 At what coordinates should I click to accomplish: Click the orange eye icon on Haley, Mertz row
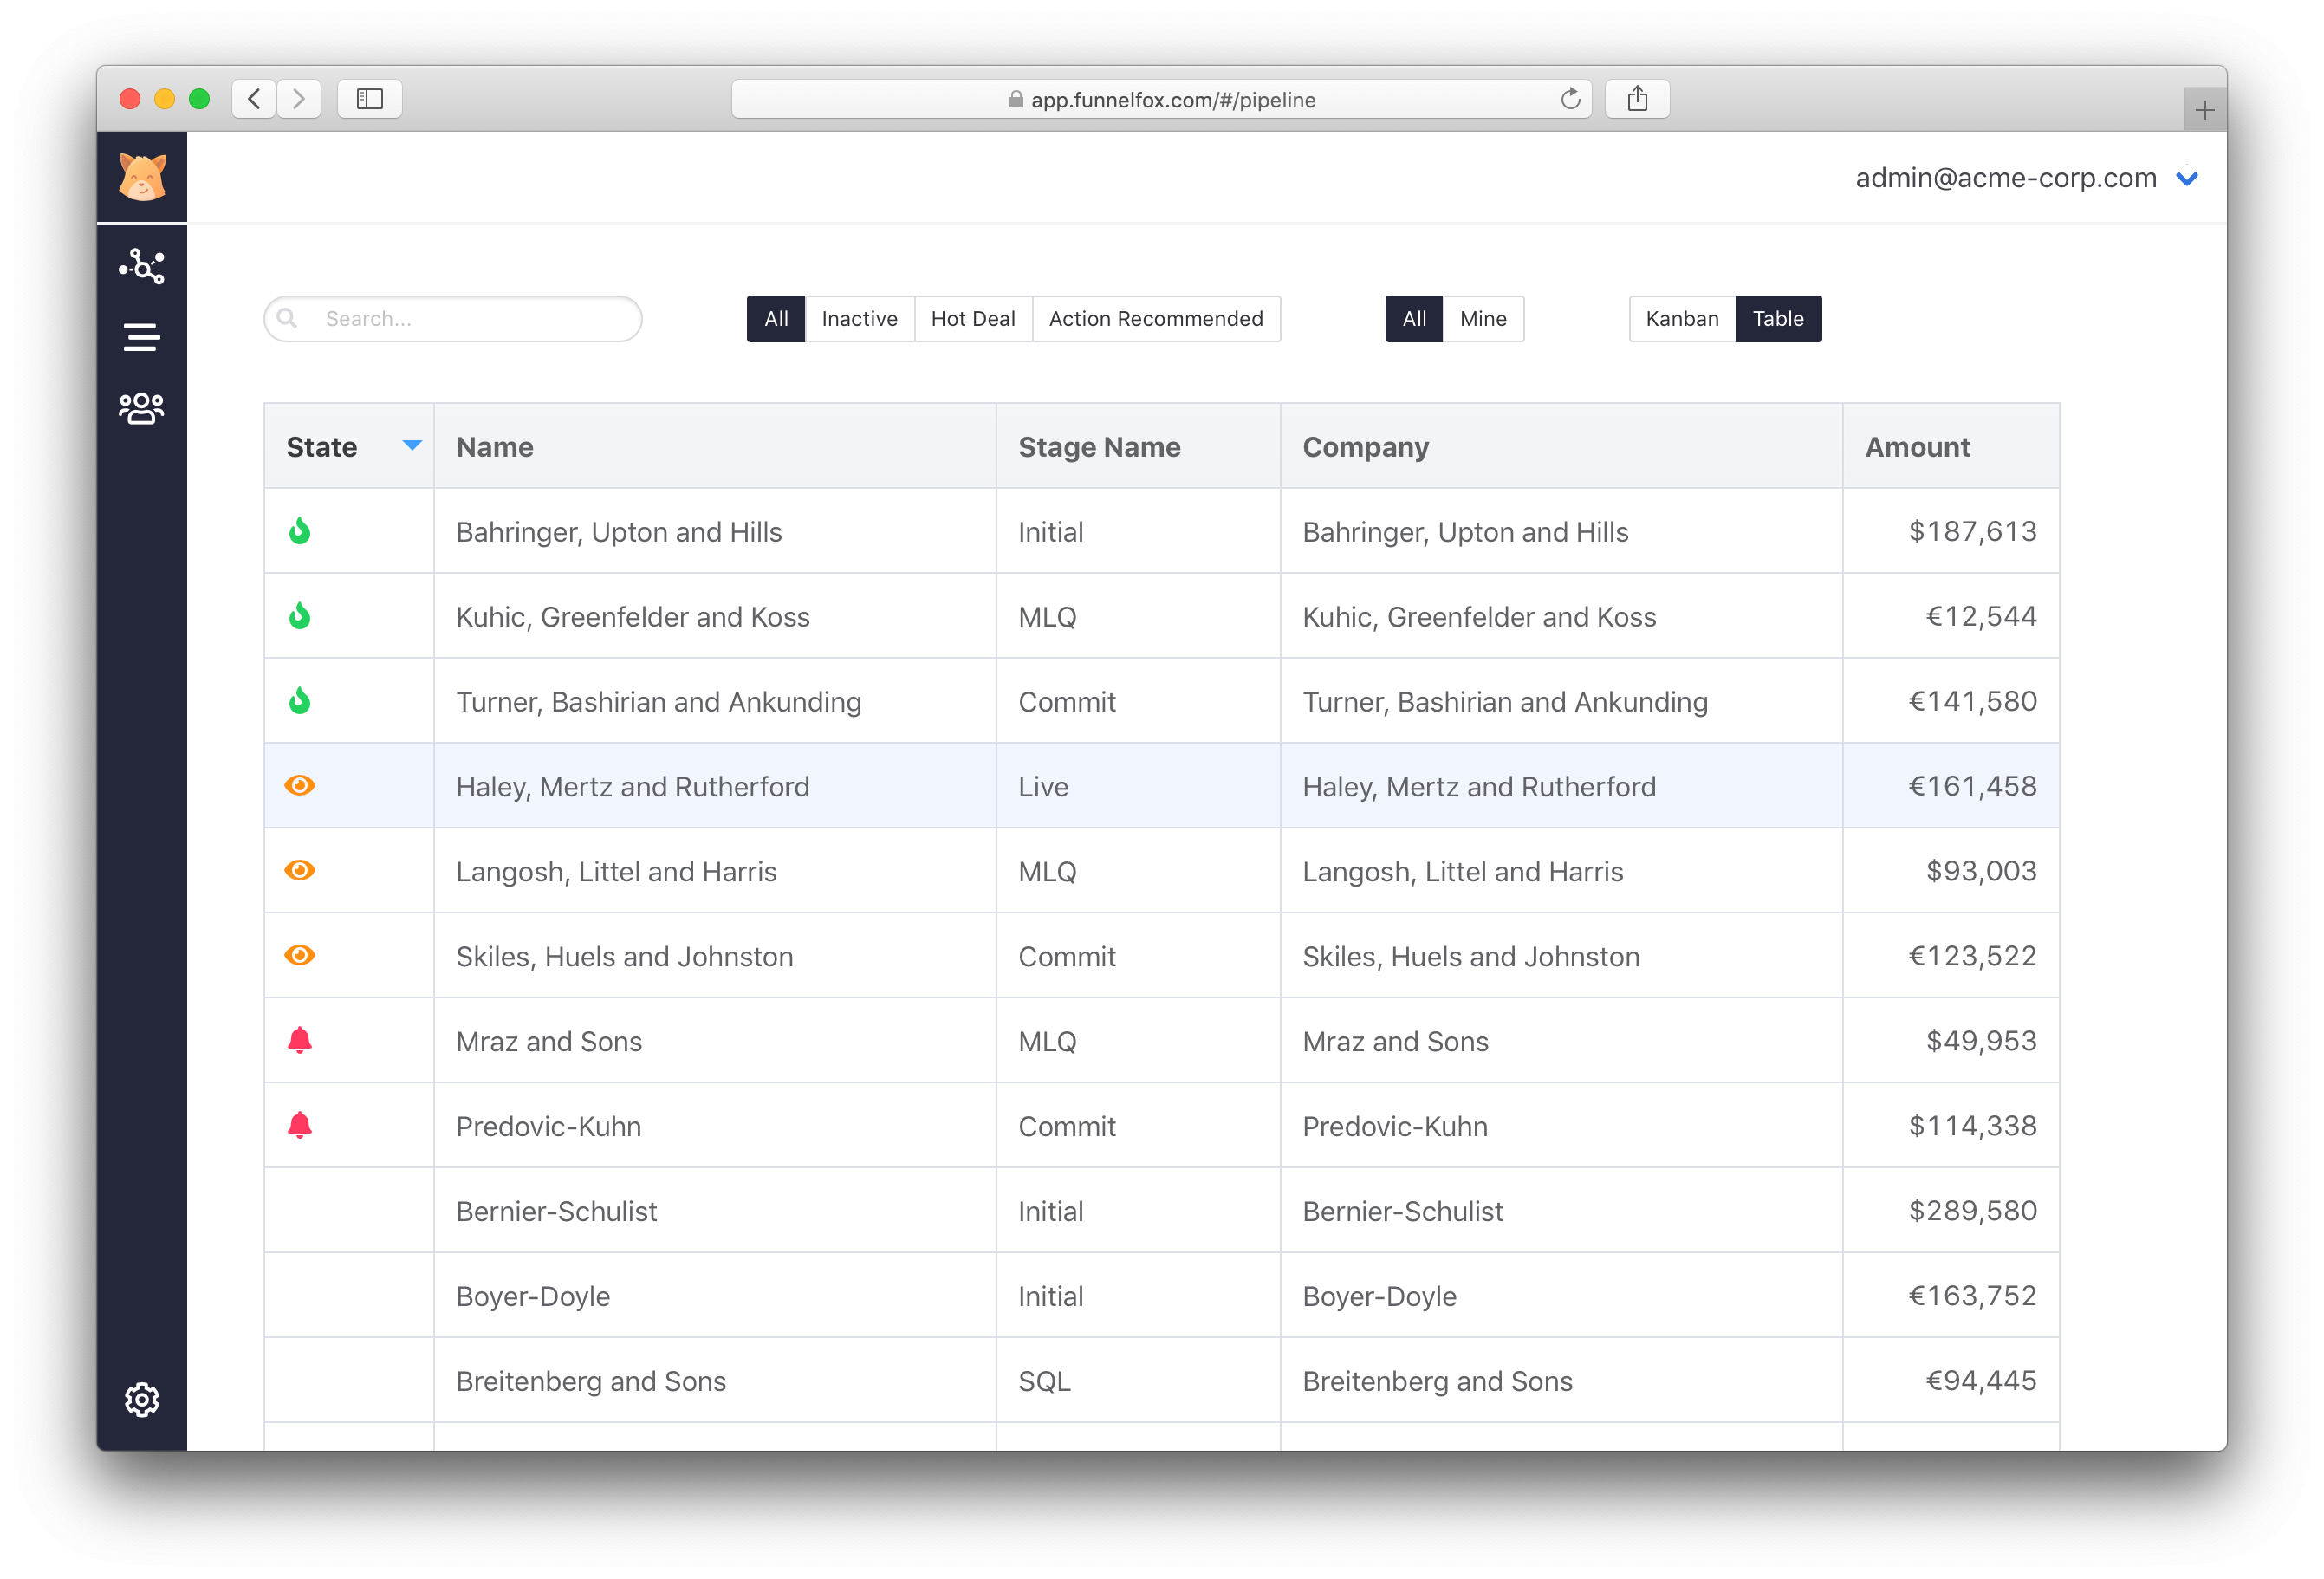coord(301,786)
